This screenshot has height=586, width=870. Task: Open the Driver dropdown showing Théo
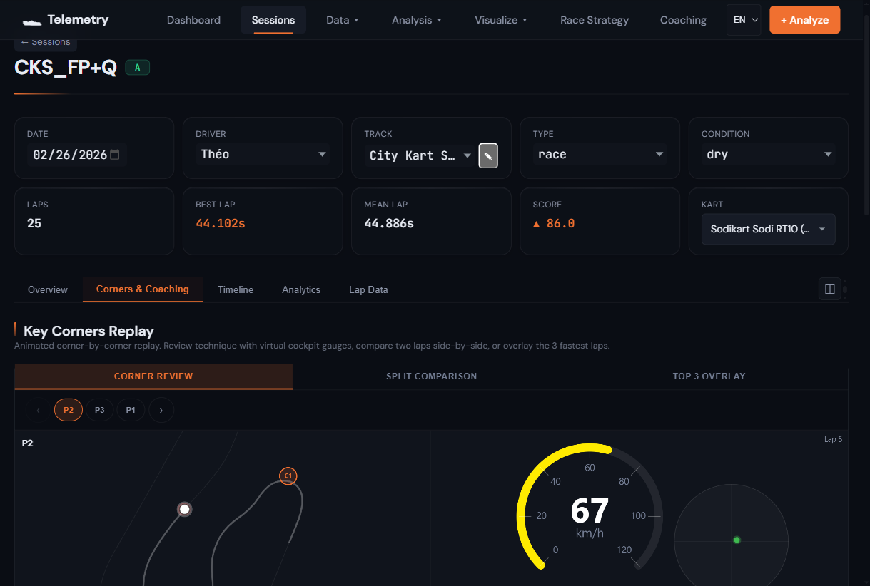[x=263, y=155]
